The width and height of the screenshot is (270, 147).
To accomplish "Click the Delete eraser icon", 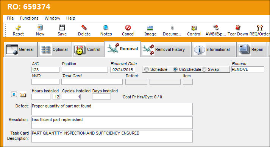I will point(84,28).
